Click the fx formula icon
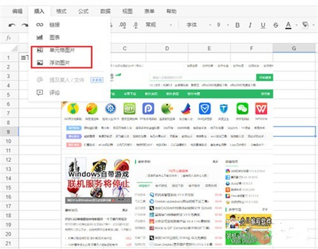318x249 pixels. 8,38
